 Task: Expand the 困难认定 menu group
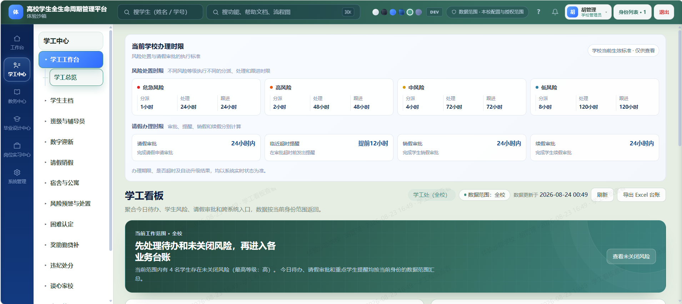[71, 224]
